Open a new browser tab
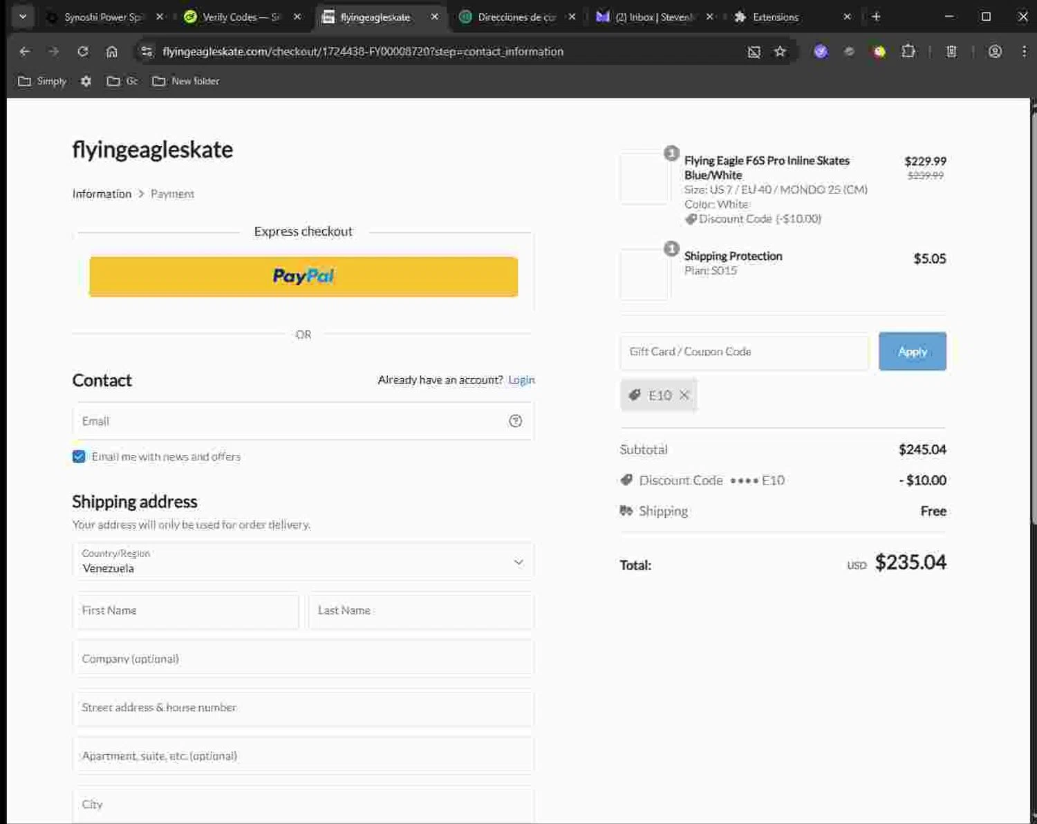 (x=876, y=17)
